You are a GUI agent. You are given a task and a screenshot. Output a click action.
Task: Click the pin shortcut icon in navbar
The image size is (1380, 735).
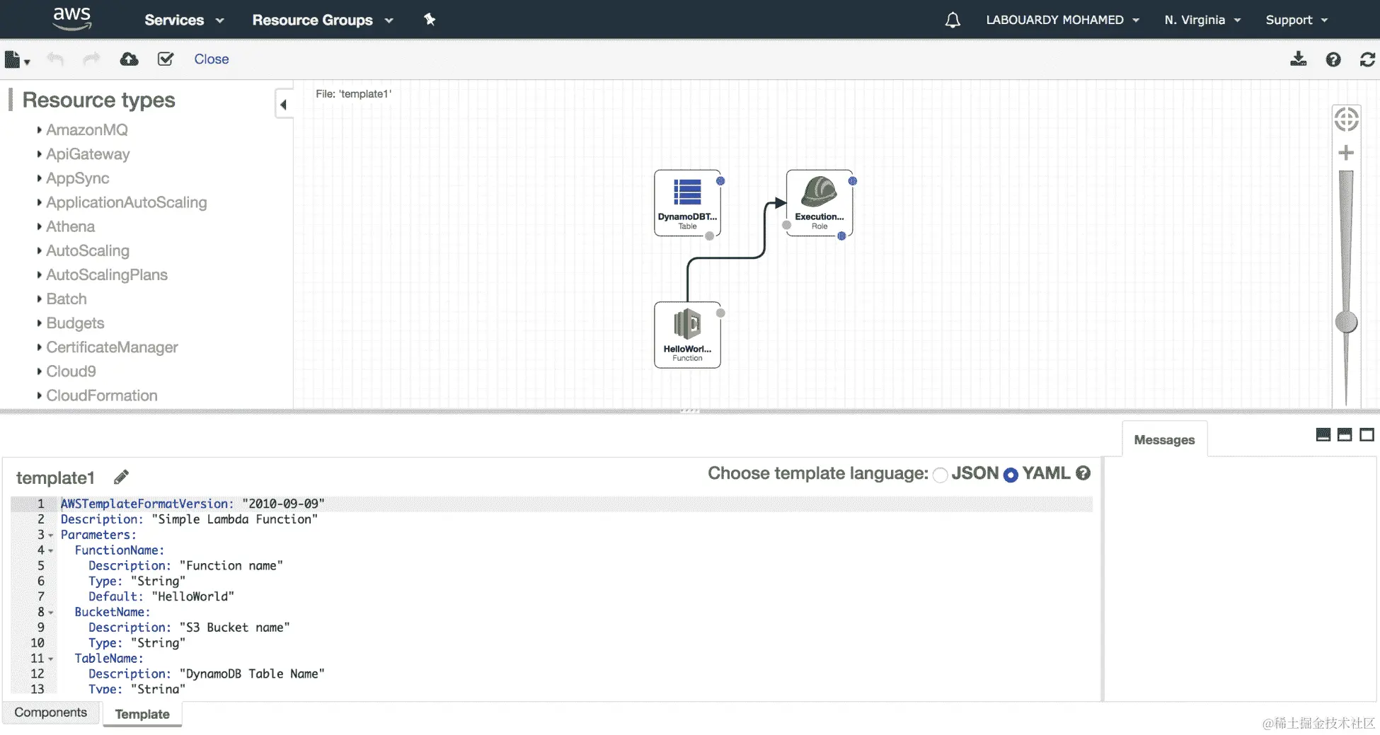[430, 19]
